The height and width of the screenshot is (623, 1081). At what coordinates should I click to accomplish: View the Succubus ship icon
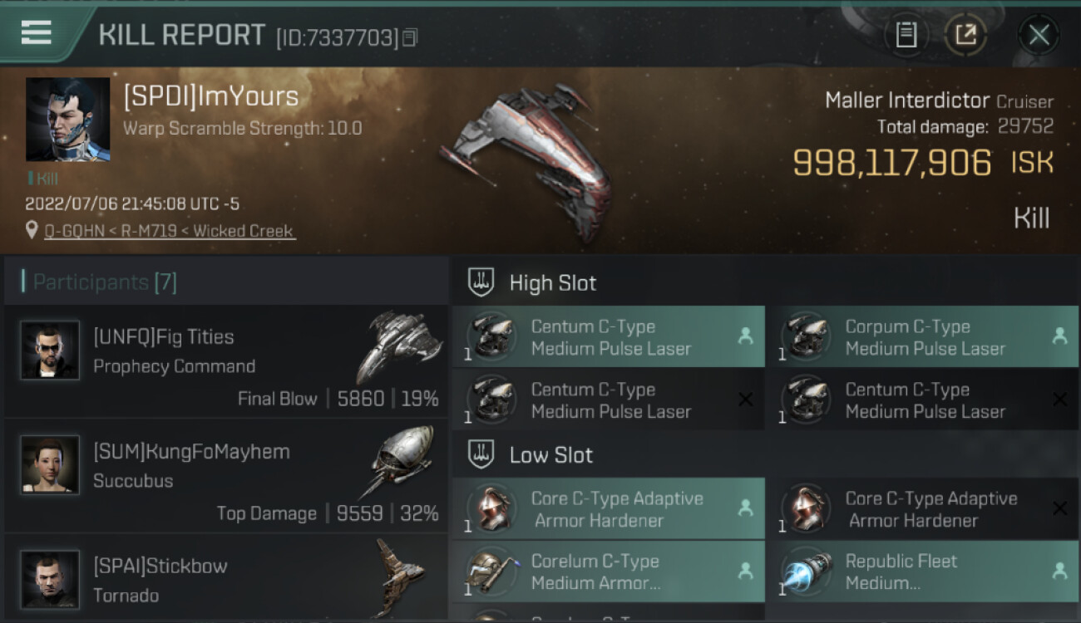(x=399, y=461)
